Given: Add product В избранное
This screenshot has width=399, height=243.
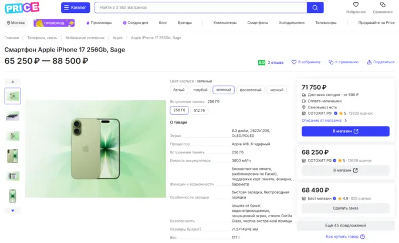Looking at the screenshot, I should [x=306, y=62].
